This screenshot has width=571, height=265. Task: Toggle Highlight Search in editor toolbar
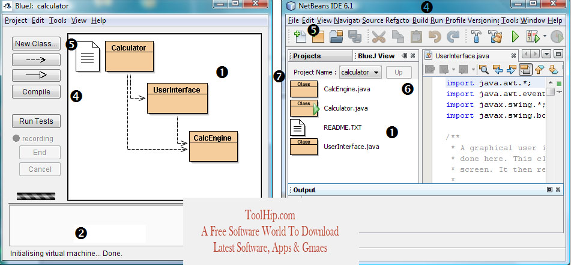[x=525, y=69]
